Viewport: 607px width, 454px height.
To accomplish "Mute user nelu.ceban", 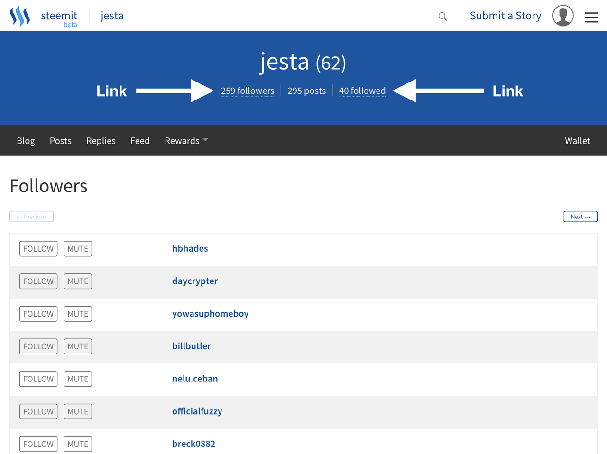I will [x=78, y=379].
